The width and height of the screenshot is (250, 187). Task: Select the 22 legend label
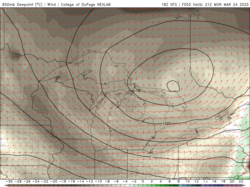tap(241, 181)
